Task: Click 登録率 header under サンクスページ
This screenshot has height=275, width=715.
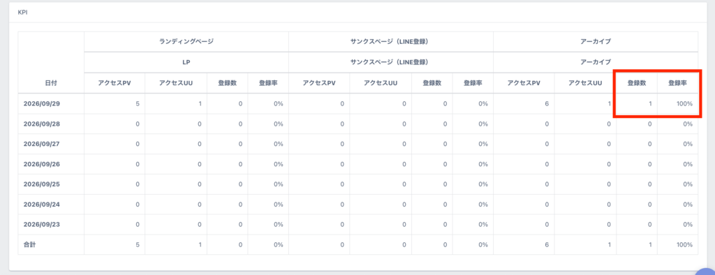Action: point(473,83)
